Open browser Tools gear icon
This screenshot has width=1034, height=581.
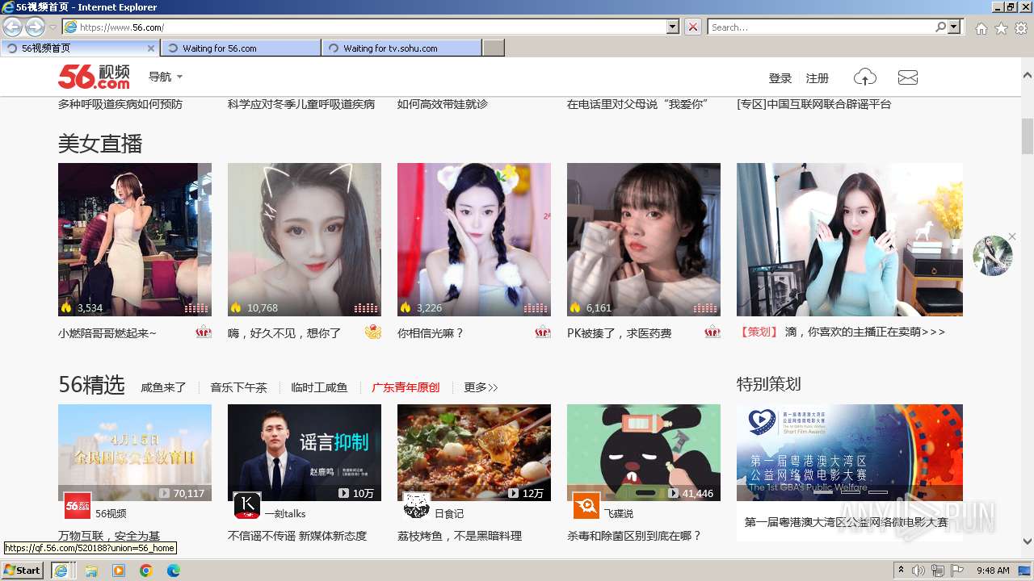(x=1021, y=28)
